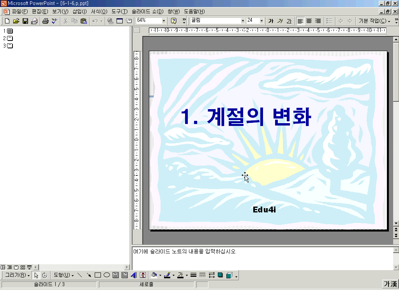The width and height of the screenshot is (399, 290).
Task: Open the font size 24 dropdown
Action: pyautogui.click(x=261, y=21)
